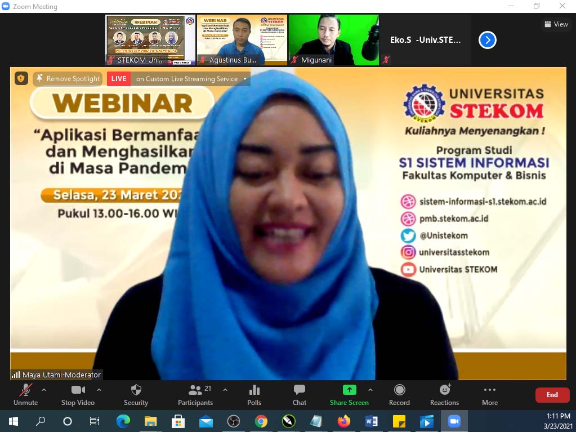This screenshot has height=432, width=576.
Task: Open the More options menu
Action: click(x=490, y=395)
